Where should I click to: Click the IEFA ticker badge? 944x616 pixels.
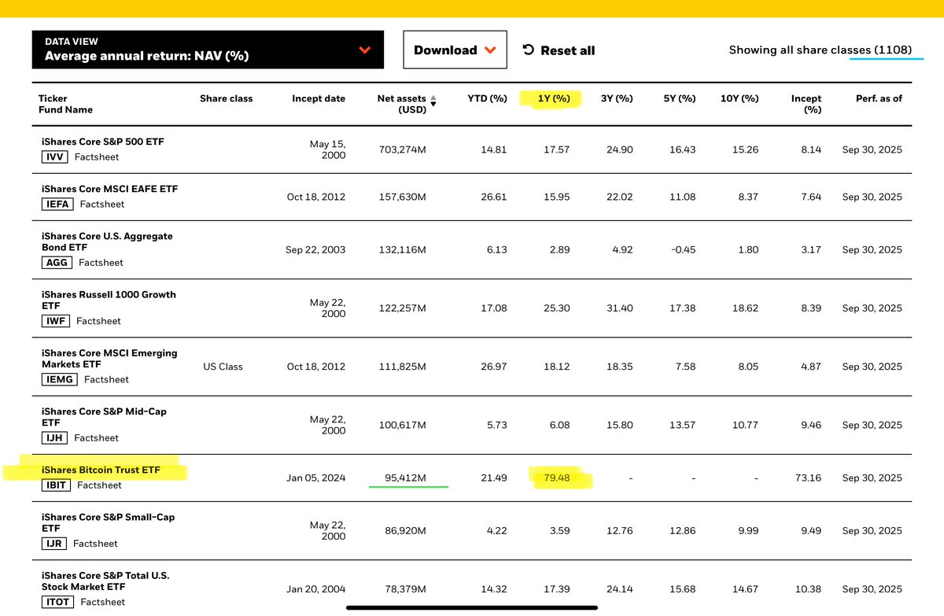pos(57,204)
